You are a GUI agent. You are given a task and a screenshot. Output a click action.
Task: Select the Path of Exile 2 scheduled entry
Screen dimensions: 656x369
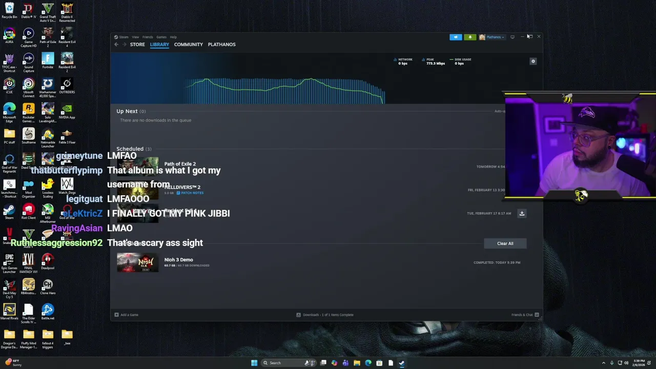click(180, 164)
